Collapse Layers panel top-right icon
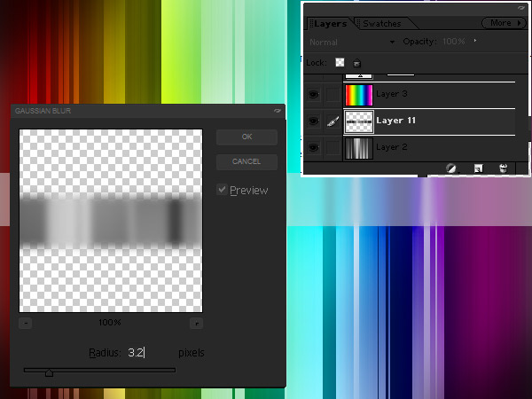The image size is (532, 399). coord(521,8)
